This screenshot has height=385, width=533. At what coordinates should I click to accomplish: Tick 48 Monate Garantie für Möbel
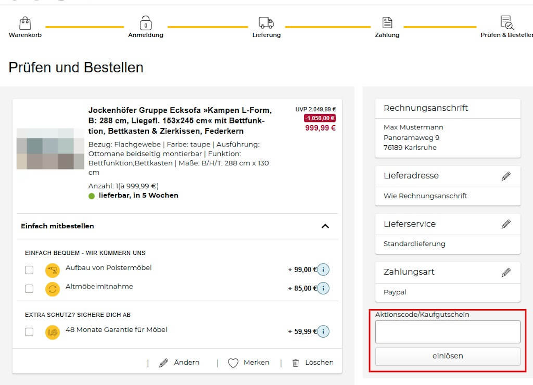tap(29, 332)
